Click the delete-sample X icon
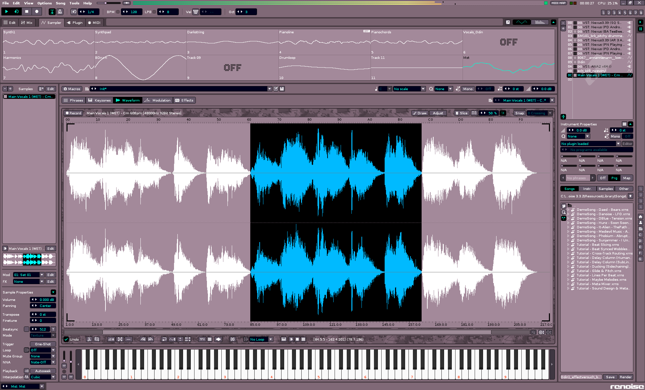 click(x=232, y=339)
